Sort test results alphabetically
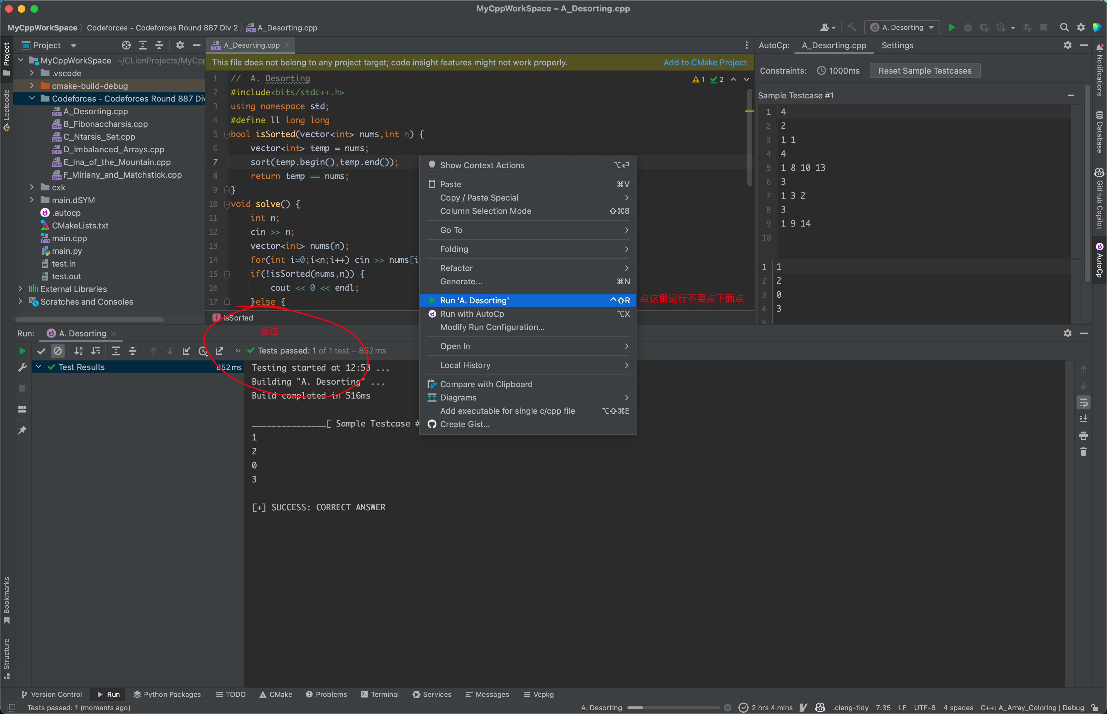 (79, 351)
